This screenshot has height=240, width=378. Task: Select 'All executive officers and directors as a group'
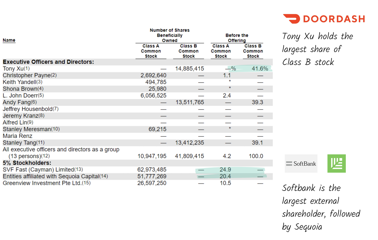point(61,149)
